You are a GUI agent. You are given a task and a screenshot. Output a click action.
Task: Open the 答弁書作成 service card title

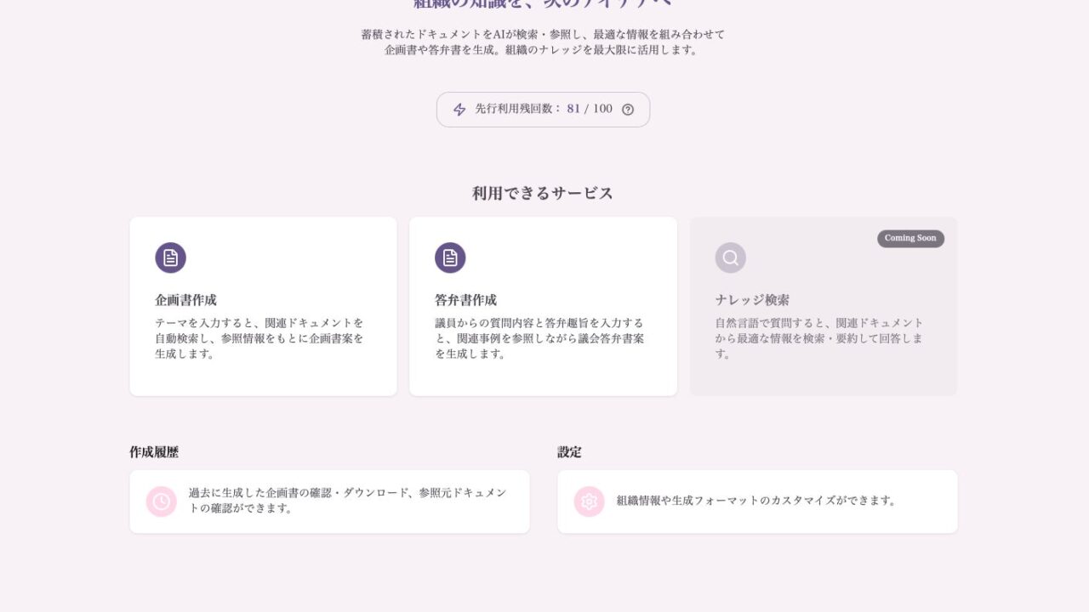[x=465, y=300]
